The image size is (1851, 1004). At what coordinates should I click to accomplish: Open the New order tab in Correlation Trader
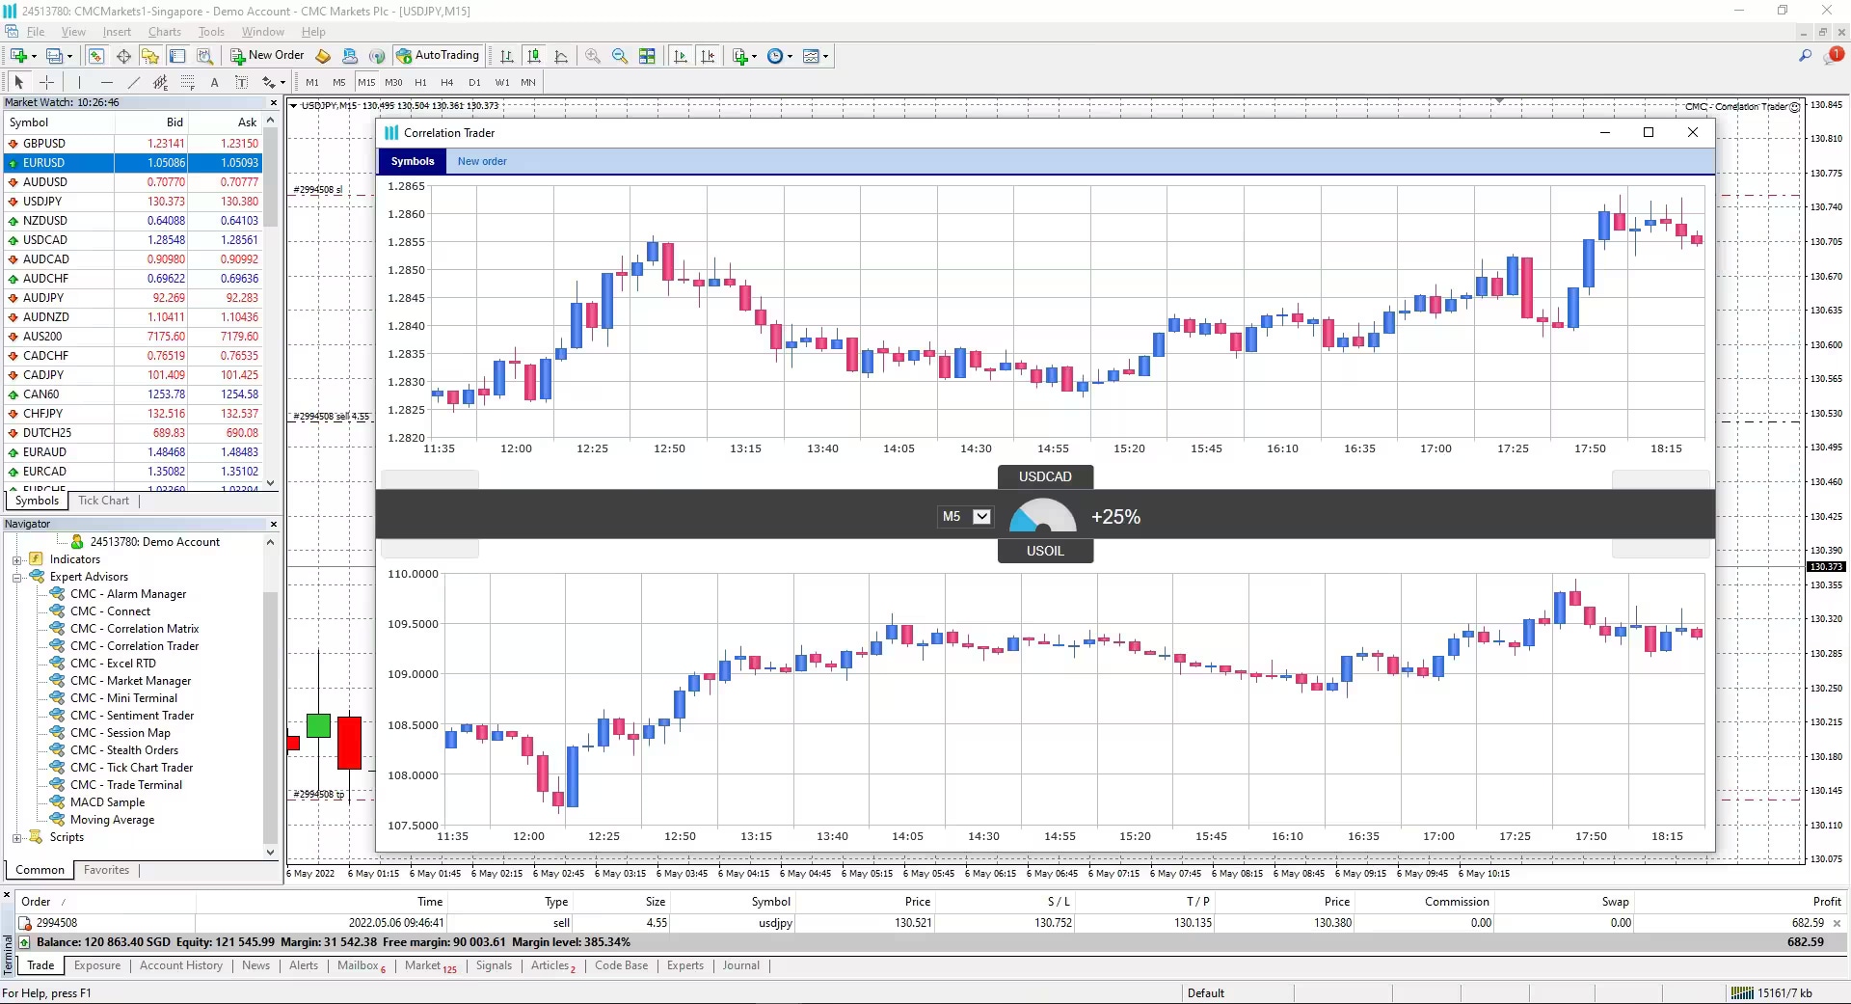(482, 161)
